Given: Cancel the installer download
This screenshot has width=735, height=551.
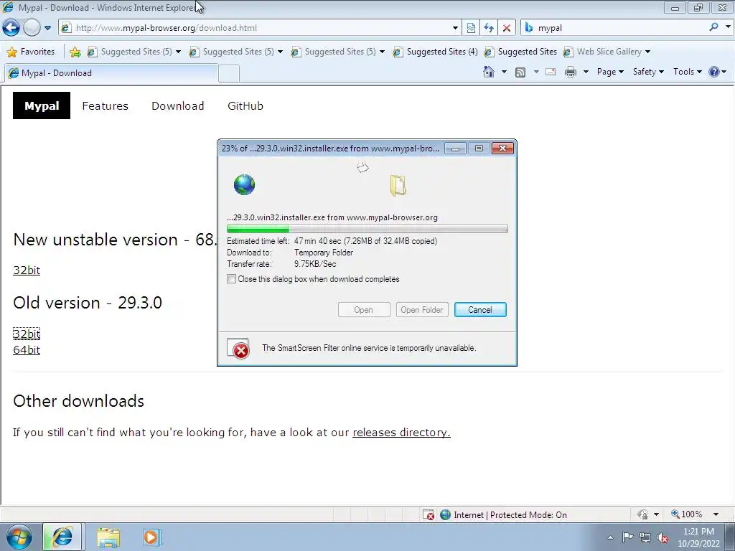Looking at the screenshot, I should click(480, 310).
